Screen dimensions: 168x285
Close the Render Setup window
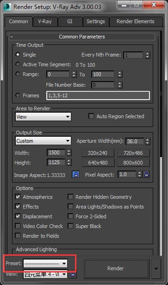click(x=154, y=5)
